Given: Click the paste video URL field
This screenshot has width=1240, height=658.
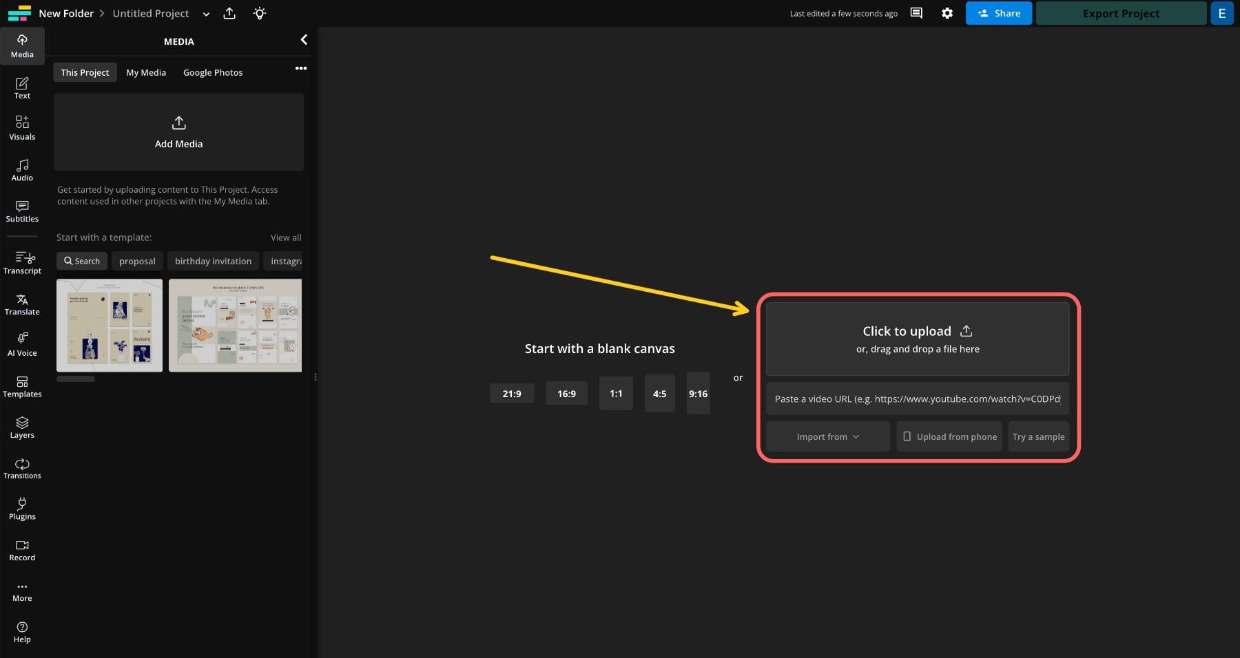Looking at the screenshot, I should [916, 399].
